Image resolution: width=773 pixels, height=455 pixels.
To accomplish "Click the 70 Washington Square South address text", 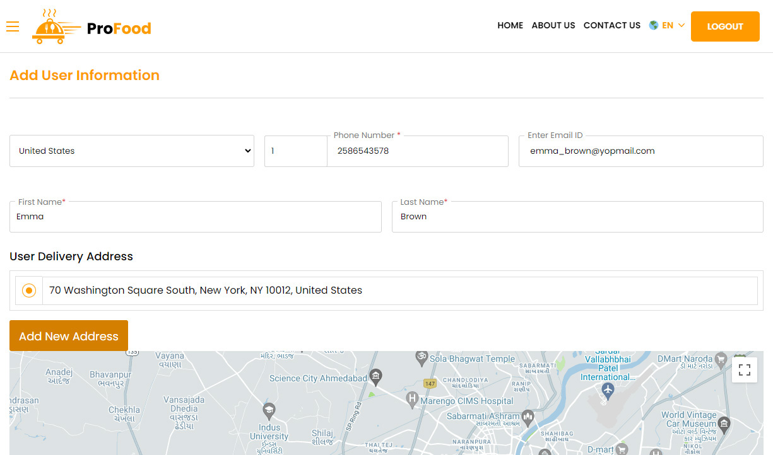I will (x=206, y=291).
